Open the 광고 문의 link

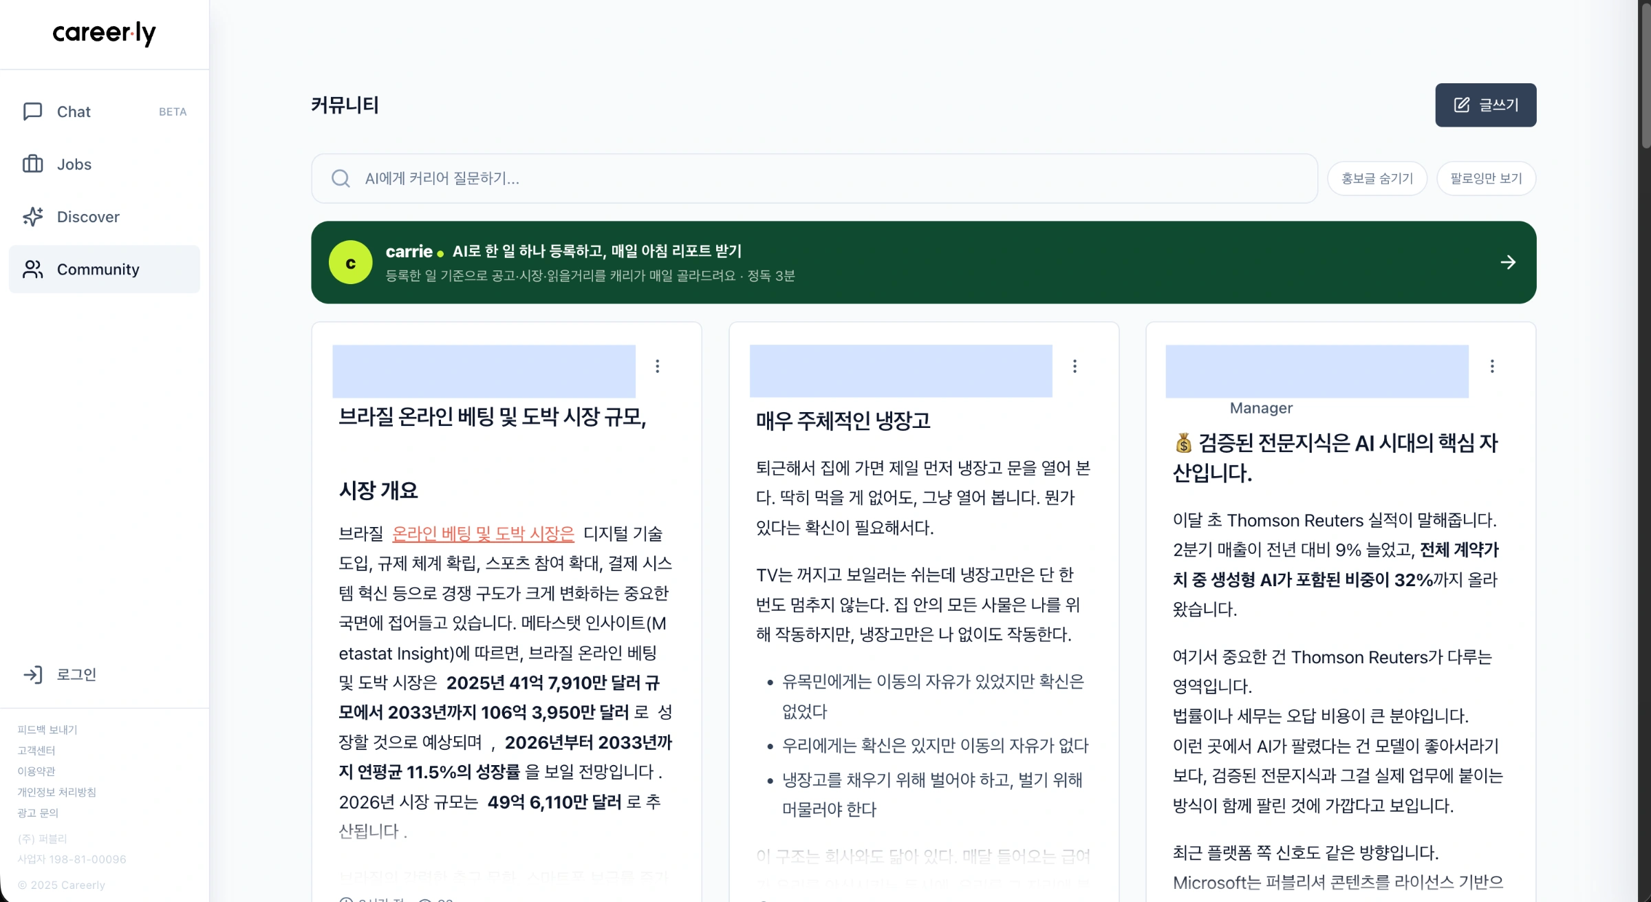click(38, 813)
